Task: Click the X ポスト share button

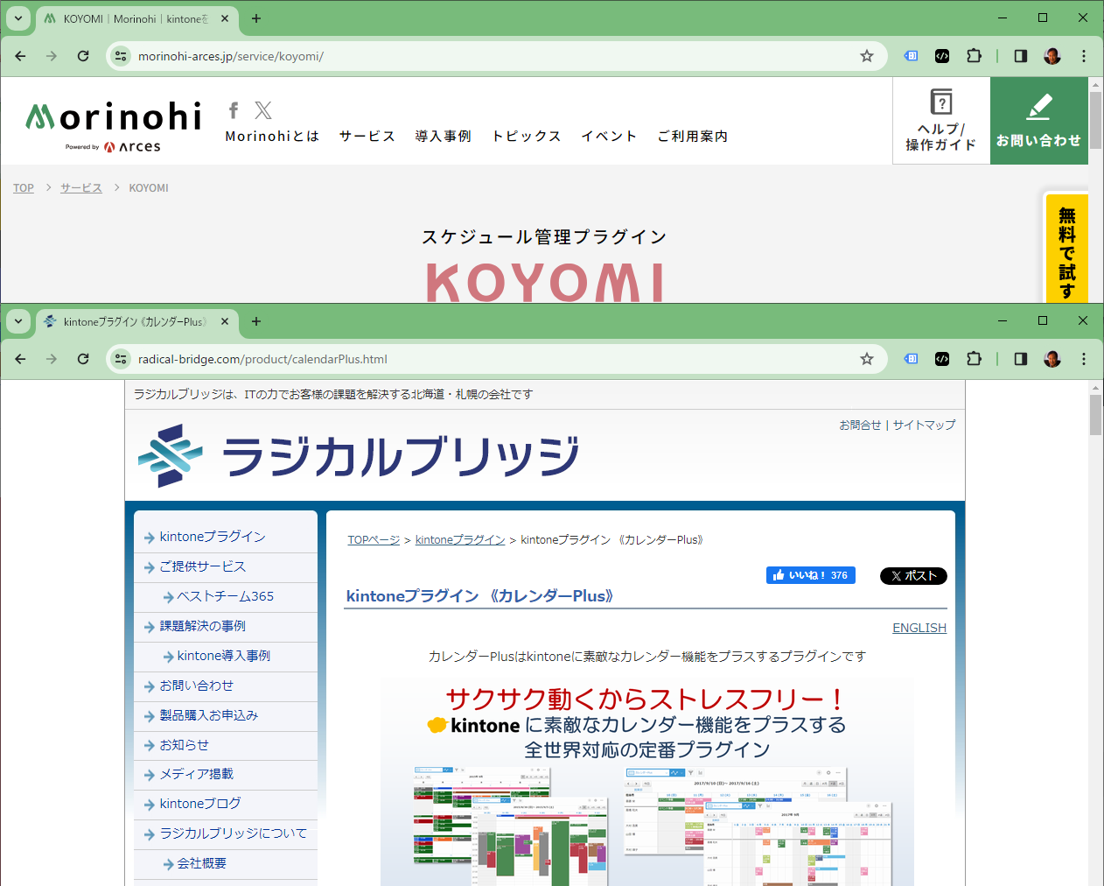Action: (913, 576)
